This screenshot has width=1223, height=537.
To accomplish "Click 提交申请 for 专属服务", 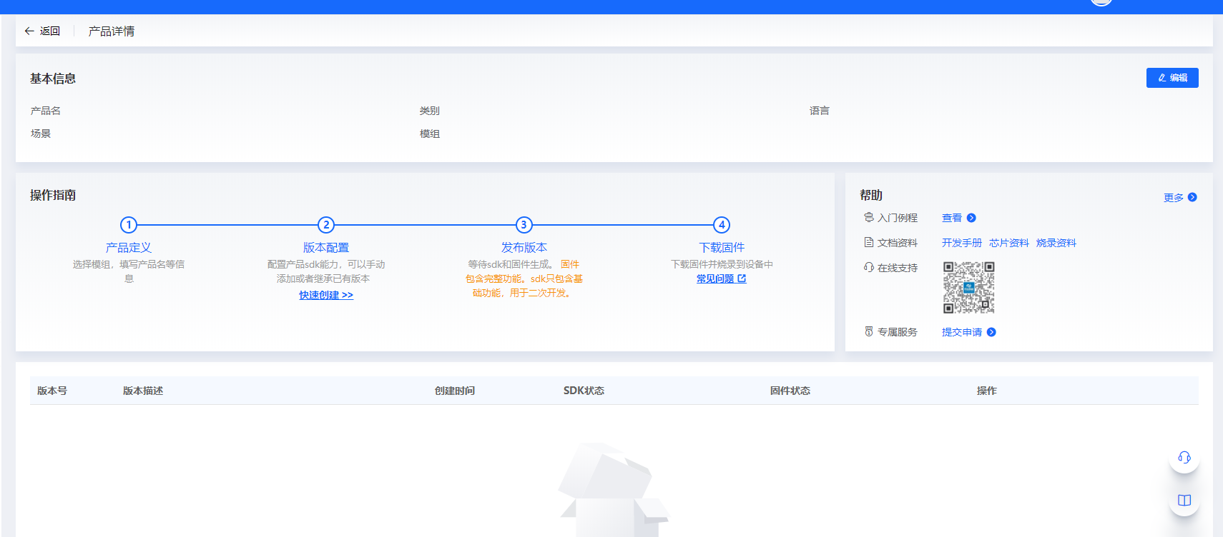I will [962, 332].
